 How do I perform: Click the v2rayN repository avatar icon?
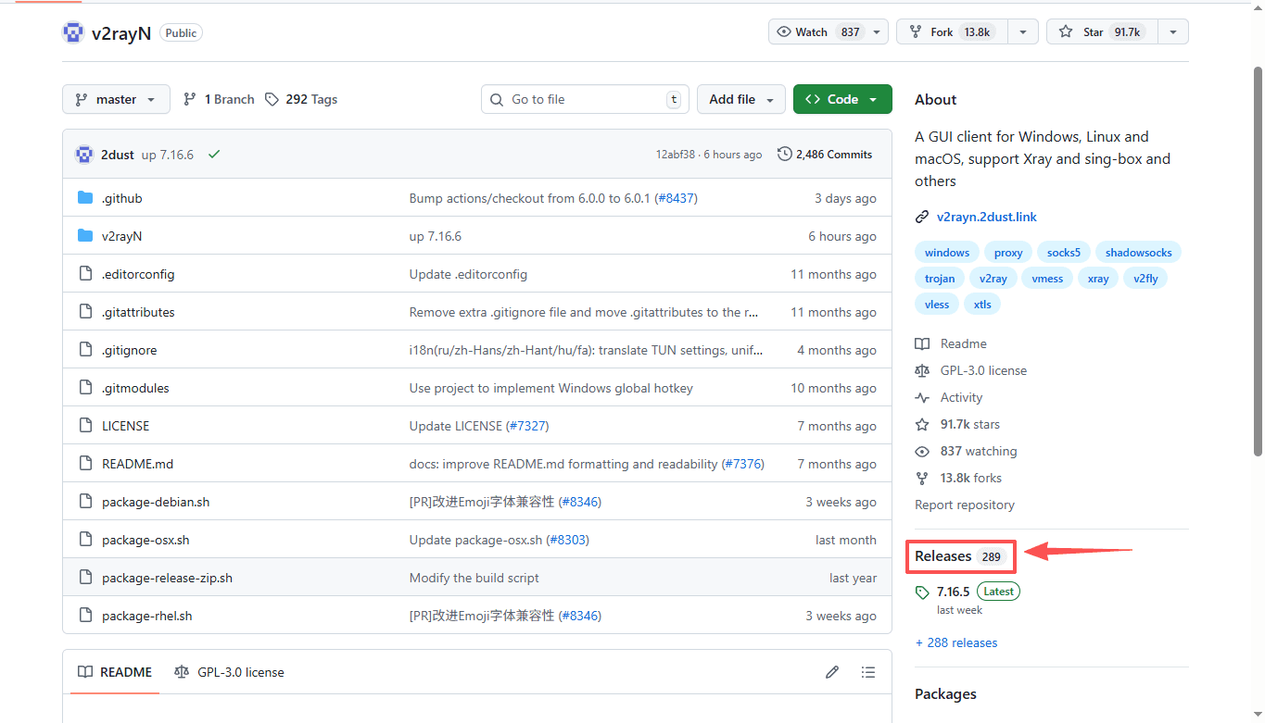73,32
